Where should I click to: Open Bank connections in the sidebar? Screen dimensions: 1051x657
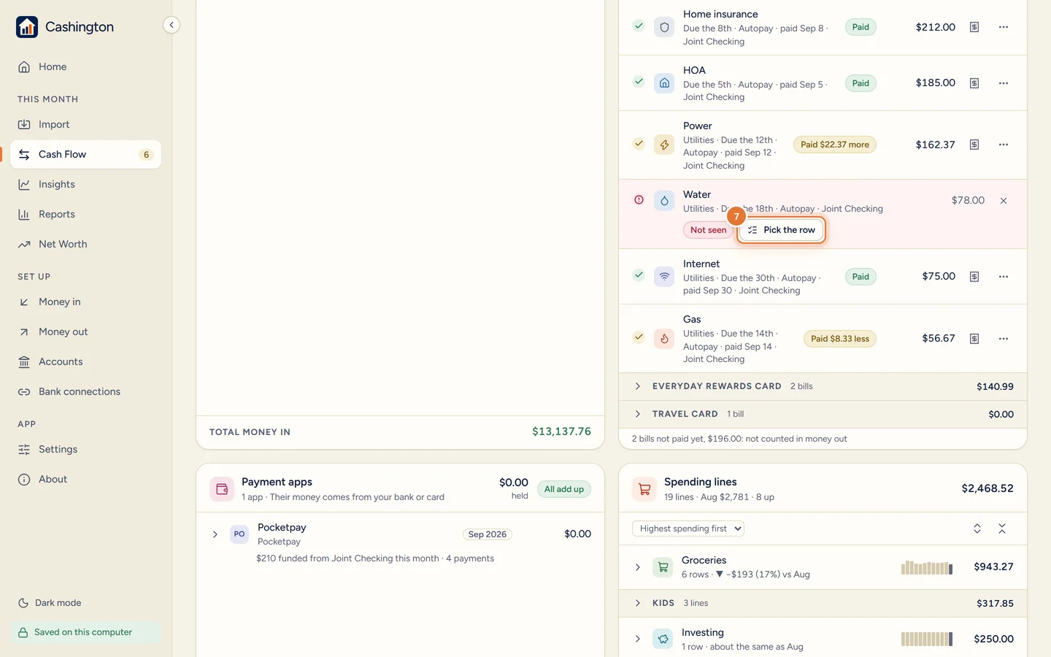pos(85,392)
